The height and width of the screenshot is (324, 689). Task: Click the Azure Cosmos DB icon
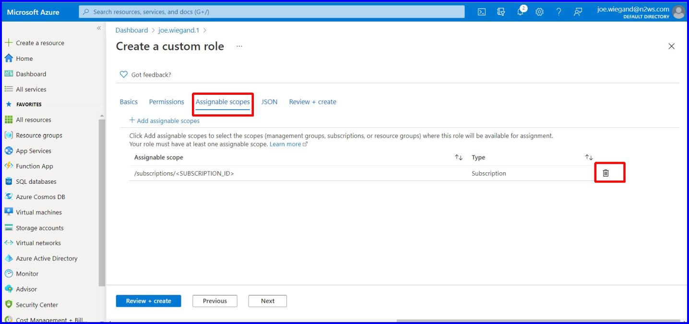pyautogui.click(x=9, y=197)
